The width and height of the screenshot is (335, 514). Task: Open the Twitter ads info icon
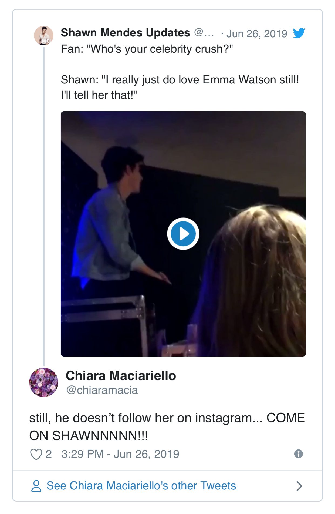point(298,454)
